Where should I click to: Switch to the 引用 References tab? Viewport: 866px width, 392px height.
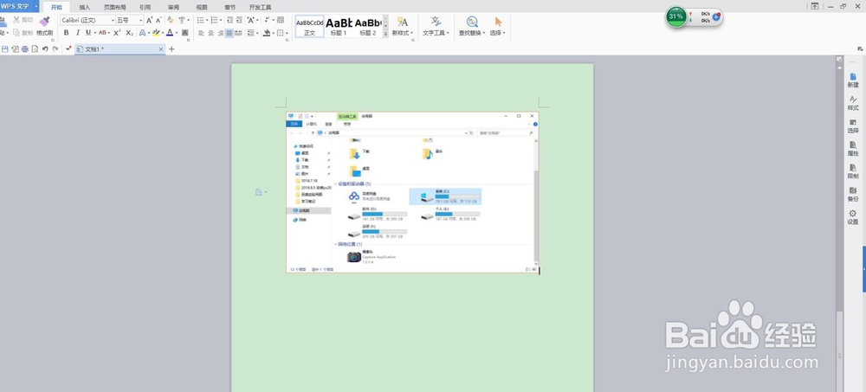tap(145, 7)
